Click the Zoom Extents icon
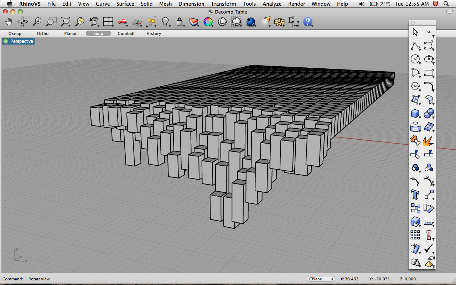Image resolution: width=456 pixels, height=285 pixels. tap(66, 22)
